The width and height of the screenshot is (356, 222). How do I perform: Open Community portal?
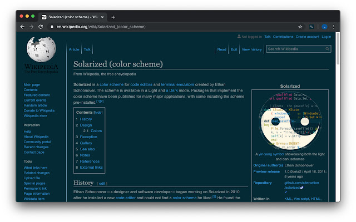point(37,142)
